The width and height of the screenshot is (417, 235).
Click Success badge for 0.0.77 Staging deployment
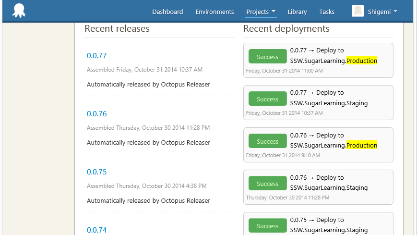[268, 99]
